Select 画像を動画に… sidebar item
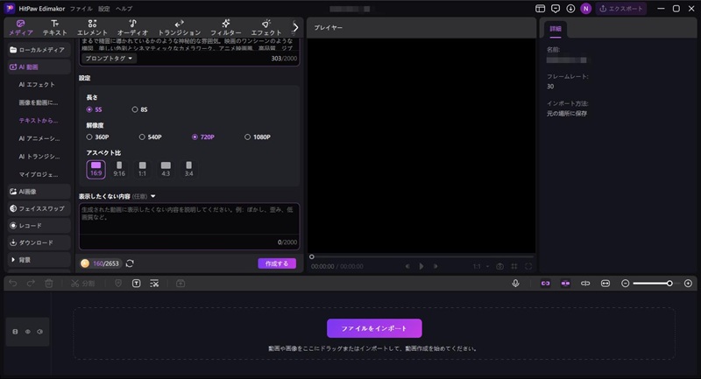This screenshot has height=379, width=701. (39, 102)
